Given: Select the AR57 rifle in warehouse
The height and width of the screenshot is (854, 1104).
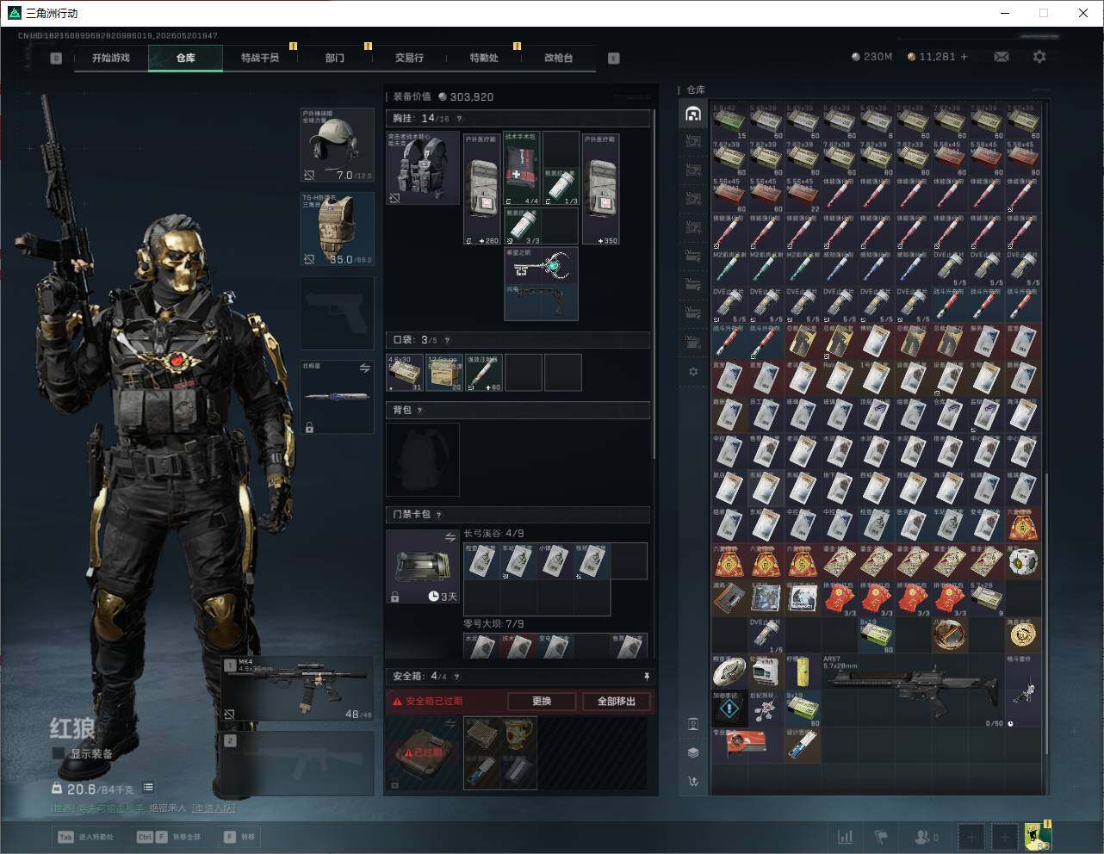Looking at the screenshot, I should [x=913, y=690].
